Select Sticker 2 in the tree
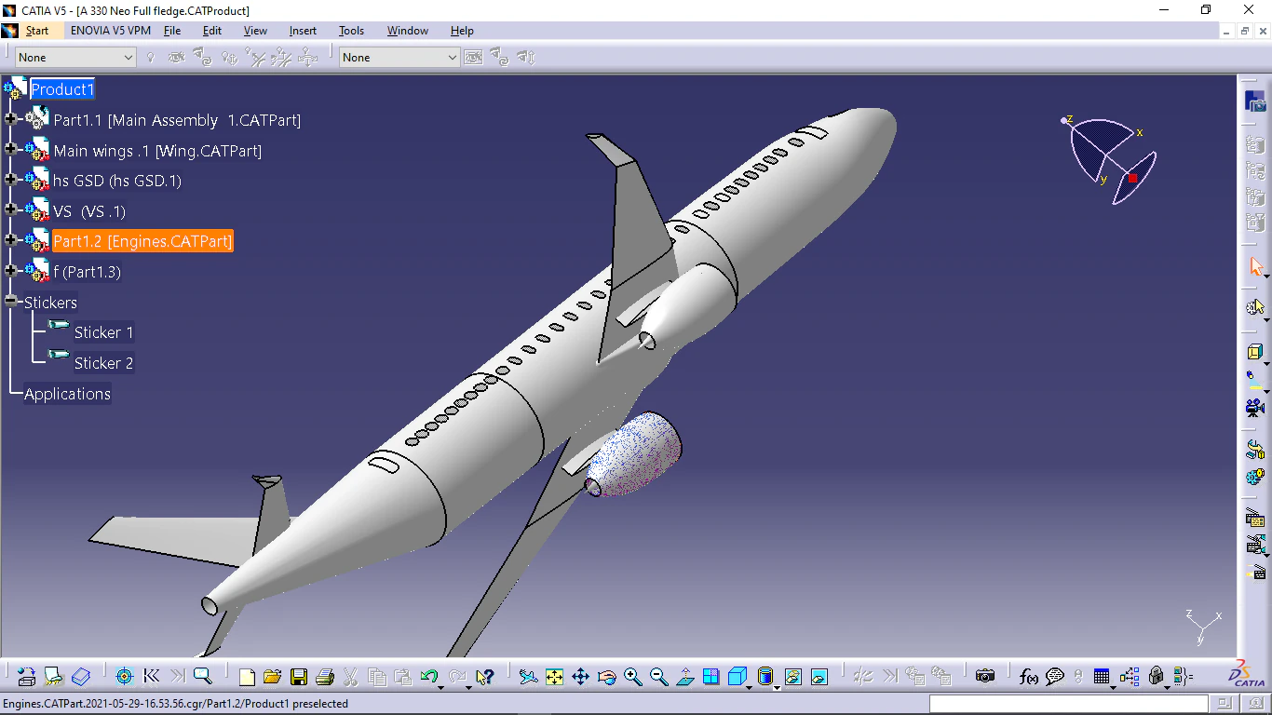 click(x=103, y=363)
